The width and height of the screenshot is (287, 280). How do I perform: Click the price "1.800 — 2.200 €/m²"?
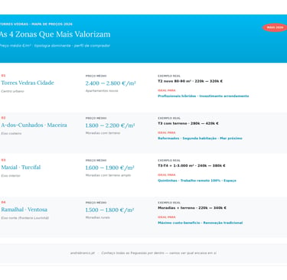coord(110,125)
